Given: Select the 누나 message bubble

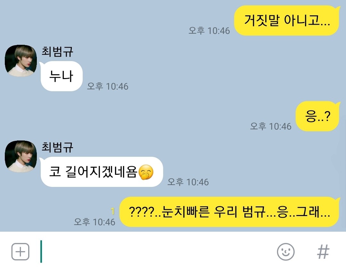Looking at the screenshot, I should pyautogui.click(x=61, y=76).
